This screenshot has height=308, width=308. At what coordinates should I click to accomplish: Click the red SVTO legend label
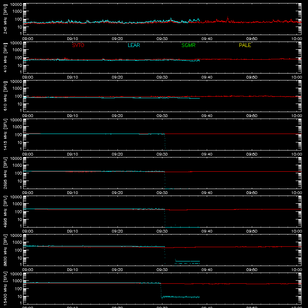pos(78,45)
